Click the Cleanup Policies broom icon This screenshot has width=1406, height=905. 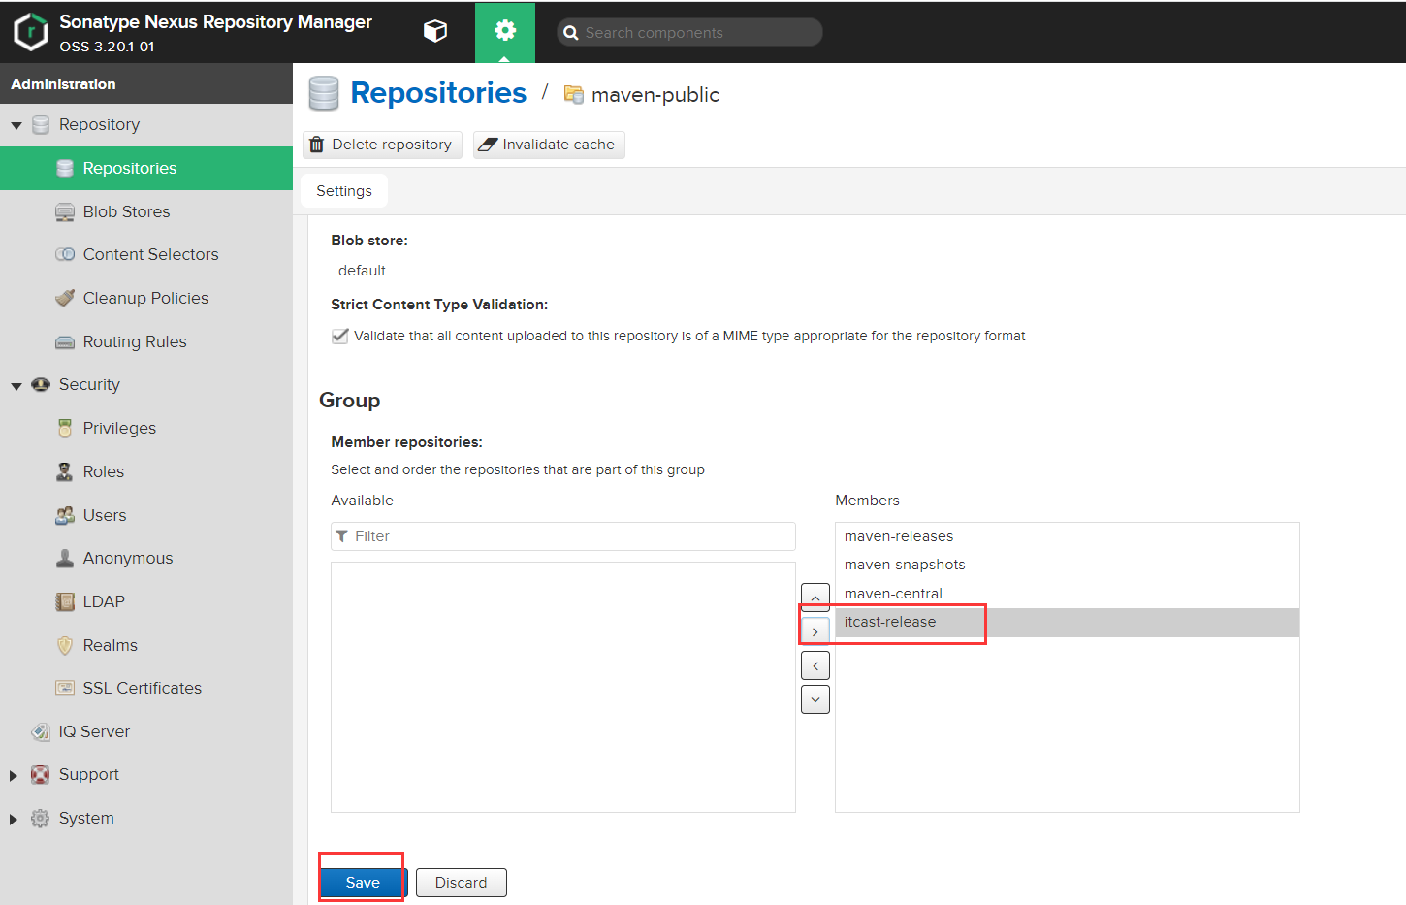(65, 298)
